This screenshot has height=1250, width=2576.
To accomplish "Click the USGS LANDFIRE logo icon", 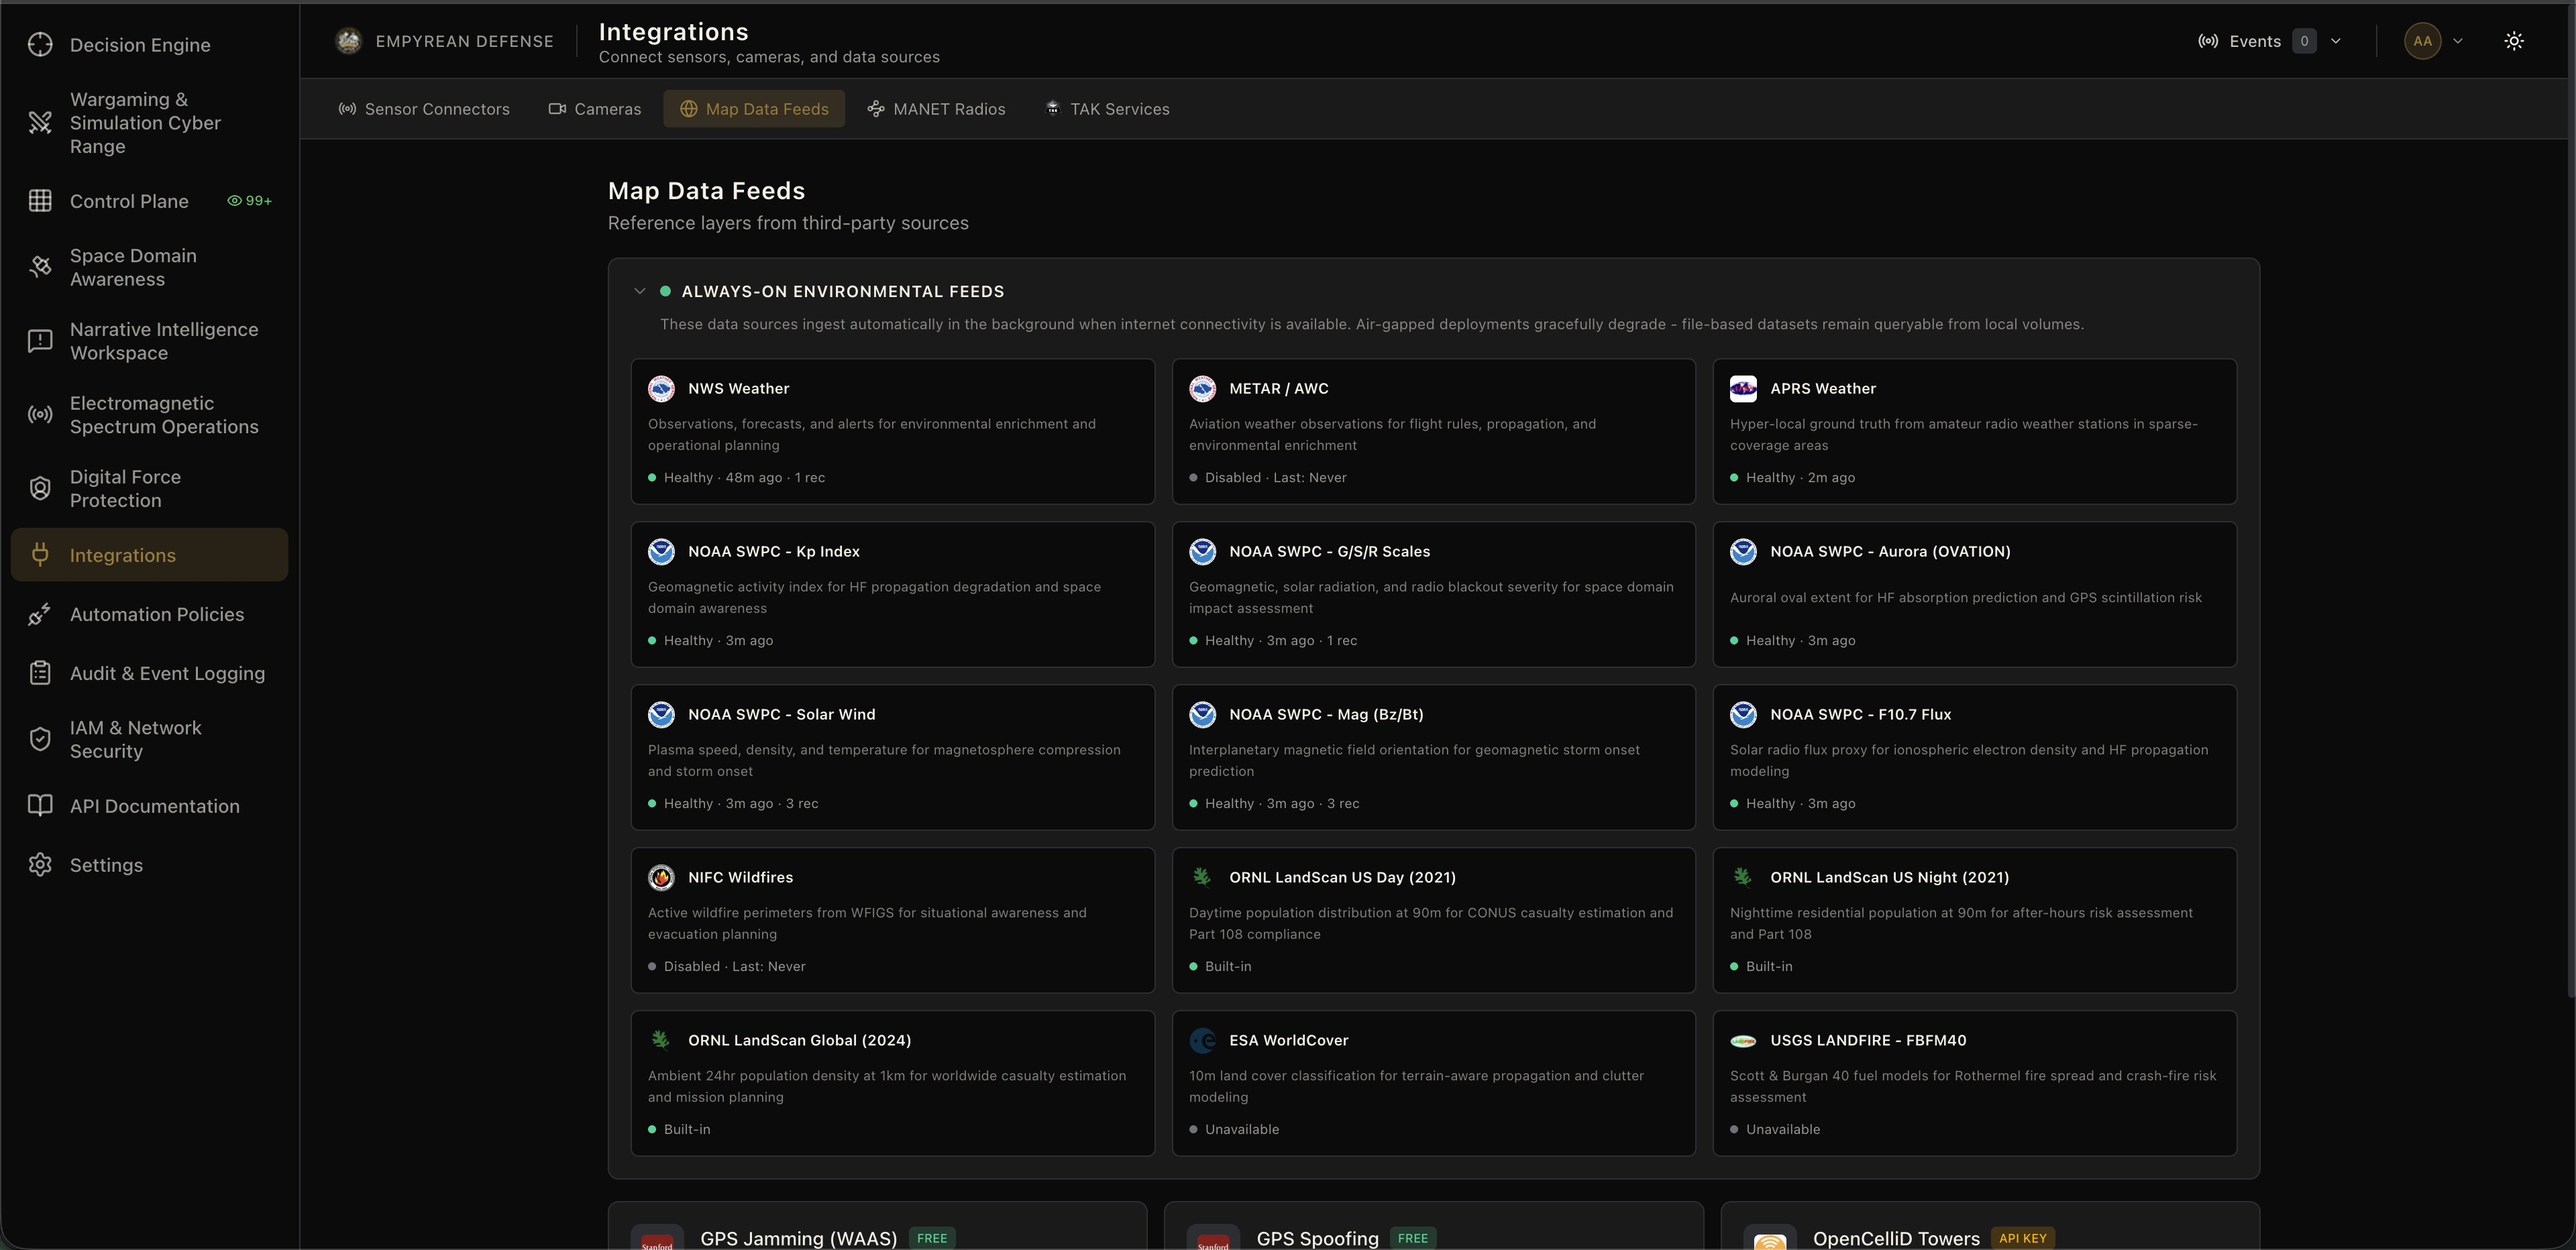I will coord(1743,1041).
